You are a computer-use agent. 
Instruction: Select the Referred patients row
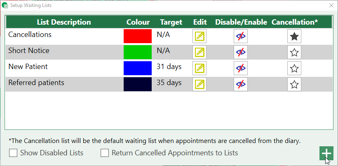pos(36,83)
